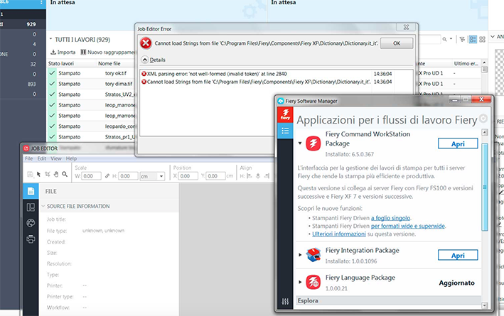
Task: Click the align right icon in Align group
Action: click(267, 176)
